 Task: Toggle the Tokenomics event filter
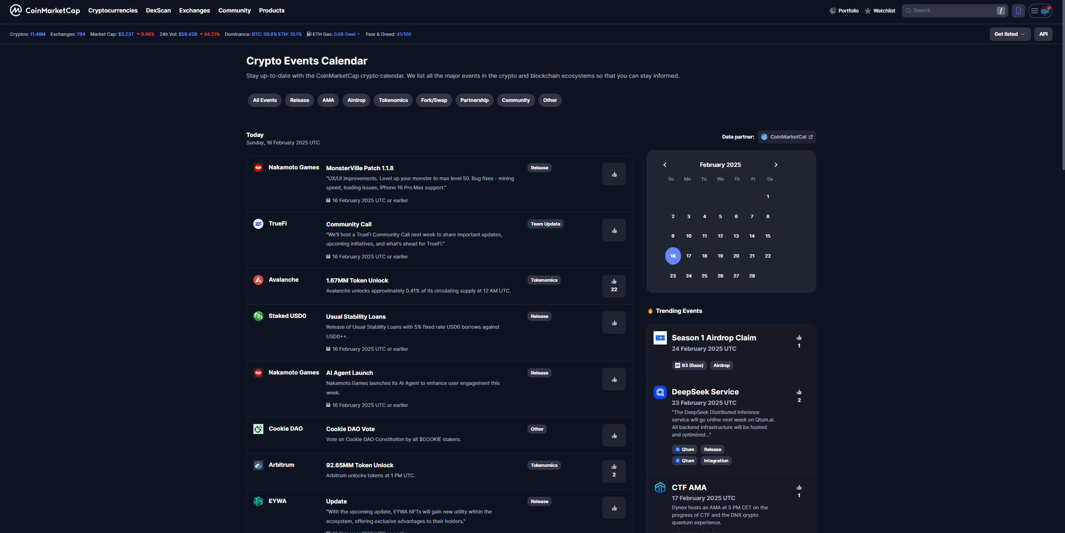pos(393,100)
